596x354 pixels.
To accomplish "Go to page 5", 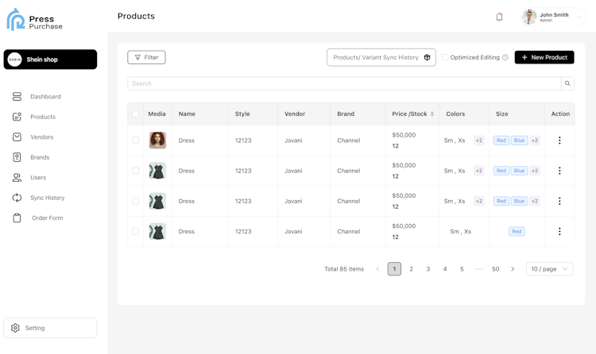I will click(x=462, y=269).
